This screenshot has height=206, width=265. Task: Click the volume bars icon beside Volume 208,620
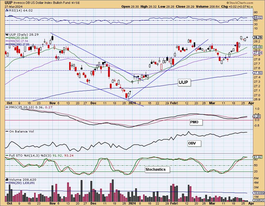(7, 180)
